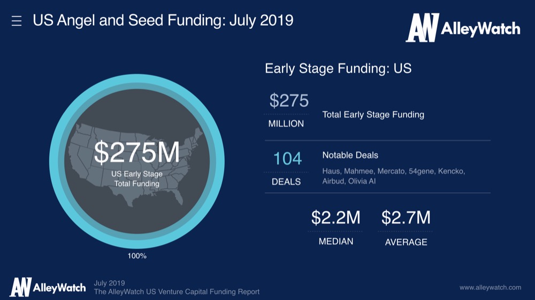Click the July 2019 footer date
This screenshot has width=535, height=300.
pos(109,283)
